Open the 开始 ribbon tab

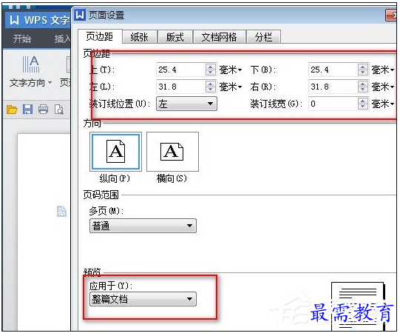click(x=21, y=38)
